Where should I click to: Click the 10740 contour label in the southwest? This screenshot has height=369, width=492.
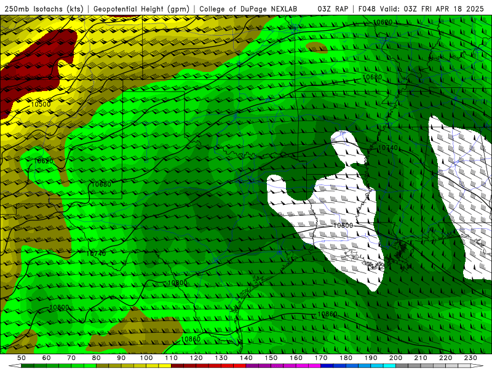point(96,253)
